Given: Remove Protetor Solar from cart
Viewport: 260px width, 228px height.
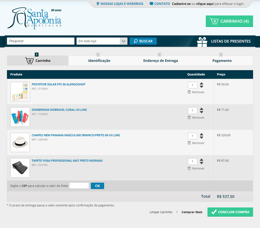Looking at the screenshot, I should point(196,92).
